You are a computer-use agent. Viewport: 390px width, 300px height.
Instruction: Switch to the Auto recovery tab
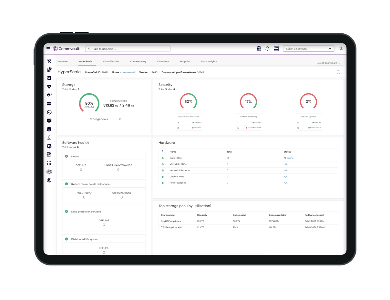(138, 61)
